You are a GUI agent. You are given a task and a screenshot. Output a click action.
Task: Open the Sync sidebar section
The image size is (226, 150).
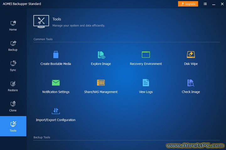(13, 66)
